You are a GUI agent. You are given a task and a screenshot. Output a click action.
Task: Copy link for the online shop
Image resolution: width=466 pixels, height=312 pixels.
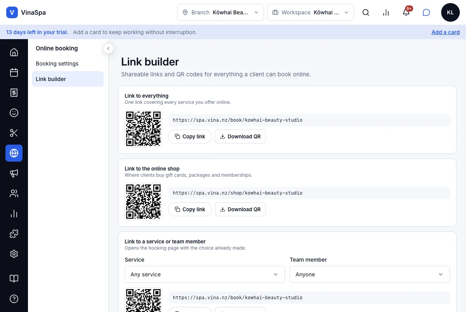point(190,209)
